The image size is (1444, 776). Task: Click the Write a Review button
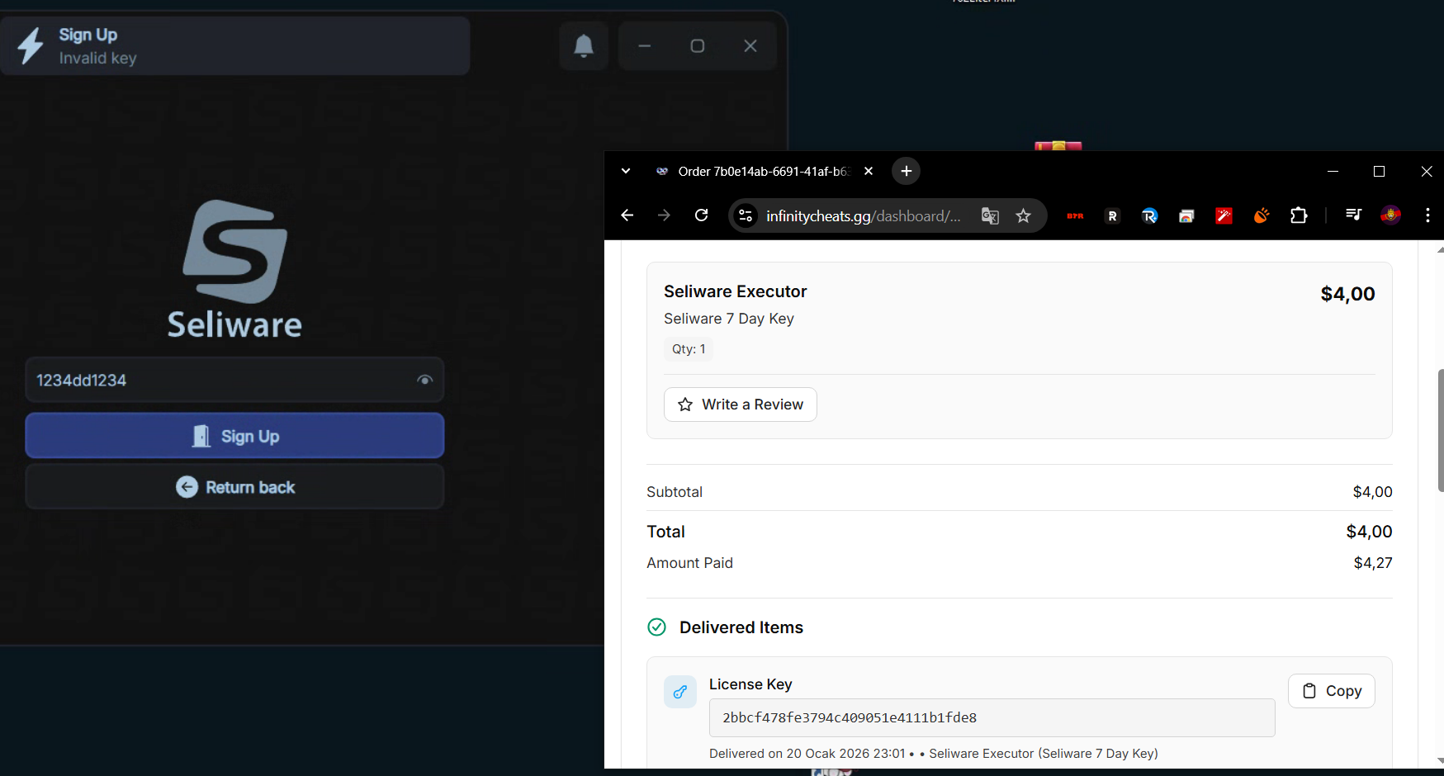[741, 405]
